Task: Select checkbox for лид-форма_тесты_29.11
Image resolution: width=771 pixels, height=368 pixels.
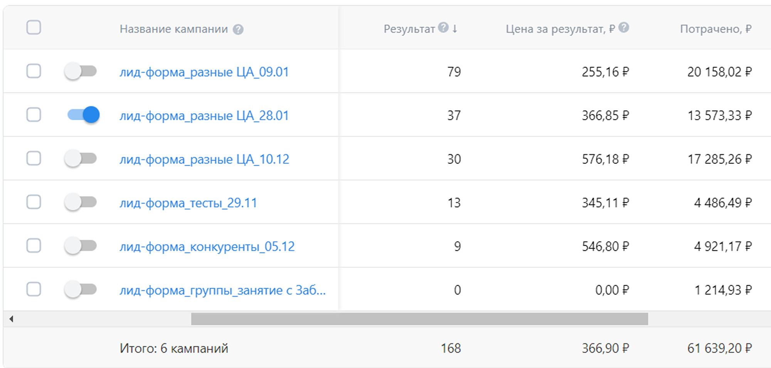Action: (x=34, y=202)
